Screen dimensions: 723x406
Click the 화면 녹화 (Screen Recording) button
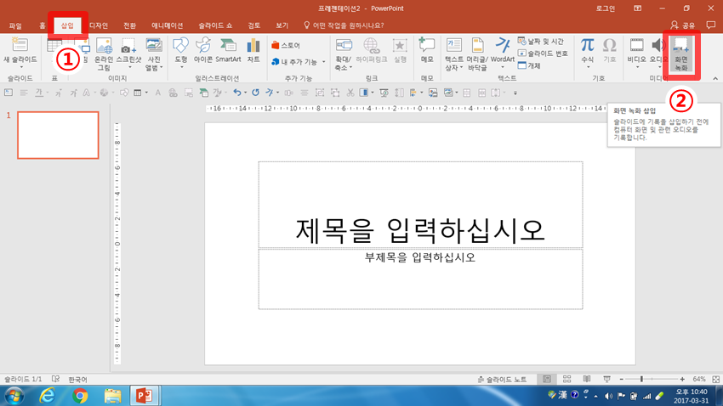pyautogui.click(x=681, y=53)
